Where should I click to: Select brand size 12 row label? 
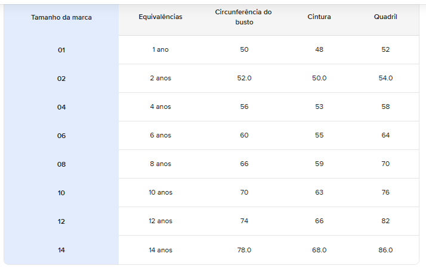pyautogui.click(x=61, y=221)
